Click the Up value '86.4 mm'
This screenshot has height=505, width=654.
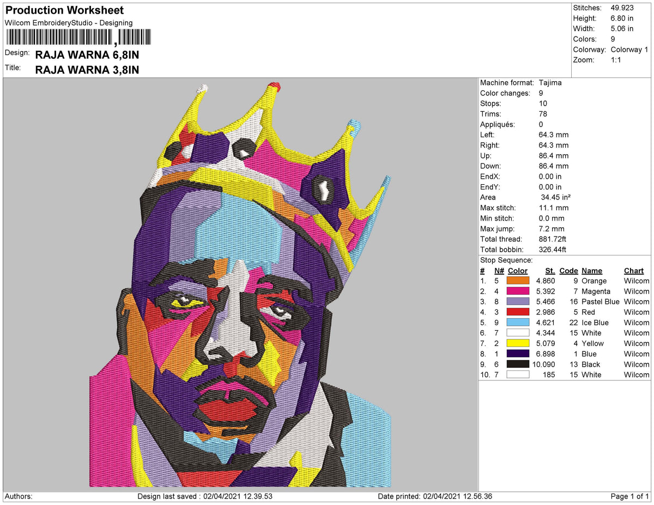point(553,156)
